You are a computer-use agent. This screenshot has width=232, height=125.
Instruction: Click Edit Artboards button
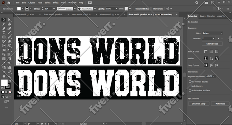212,44
